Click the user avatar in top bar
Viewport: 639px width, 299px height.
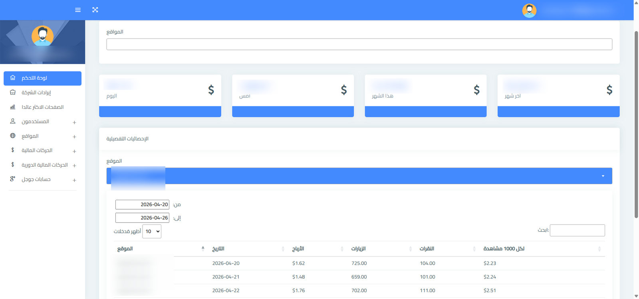tap(529, 11)
